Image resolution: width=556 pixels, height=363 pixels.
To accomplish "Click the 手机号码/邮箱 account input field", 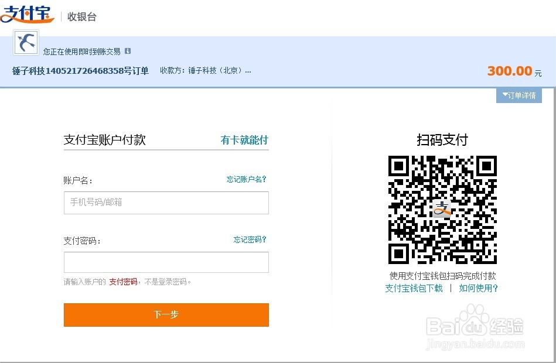I will (166, 203).
